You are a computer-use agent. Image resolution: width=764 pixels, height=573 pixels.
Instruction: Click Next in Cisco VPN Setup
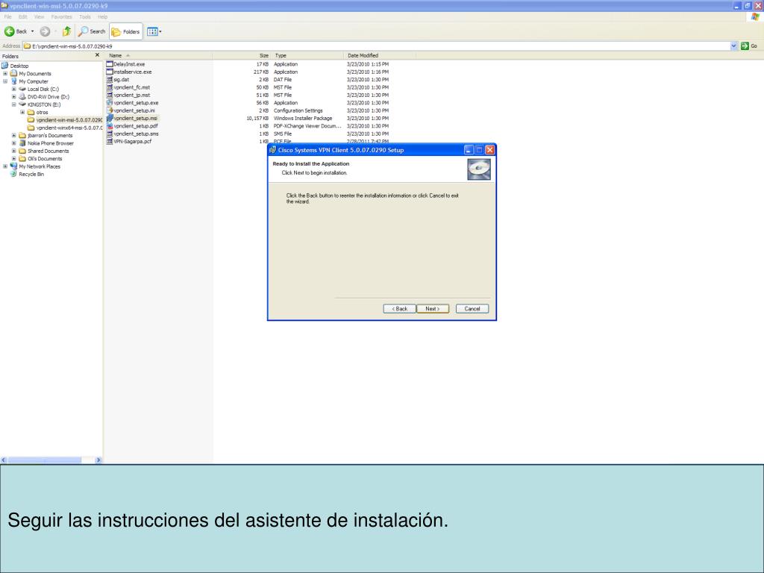point(433,309)
